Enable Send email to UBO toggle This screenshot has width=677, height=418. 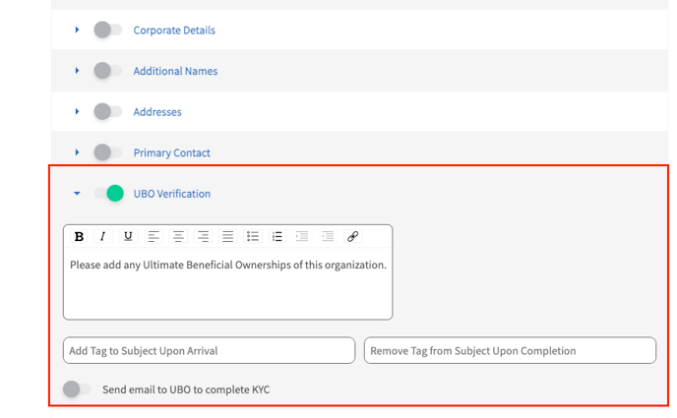tap(77, 389)
